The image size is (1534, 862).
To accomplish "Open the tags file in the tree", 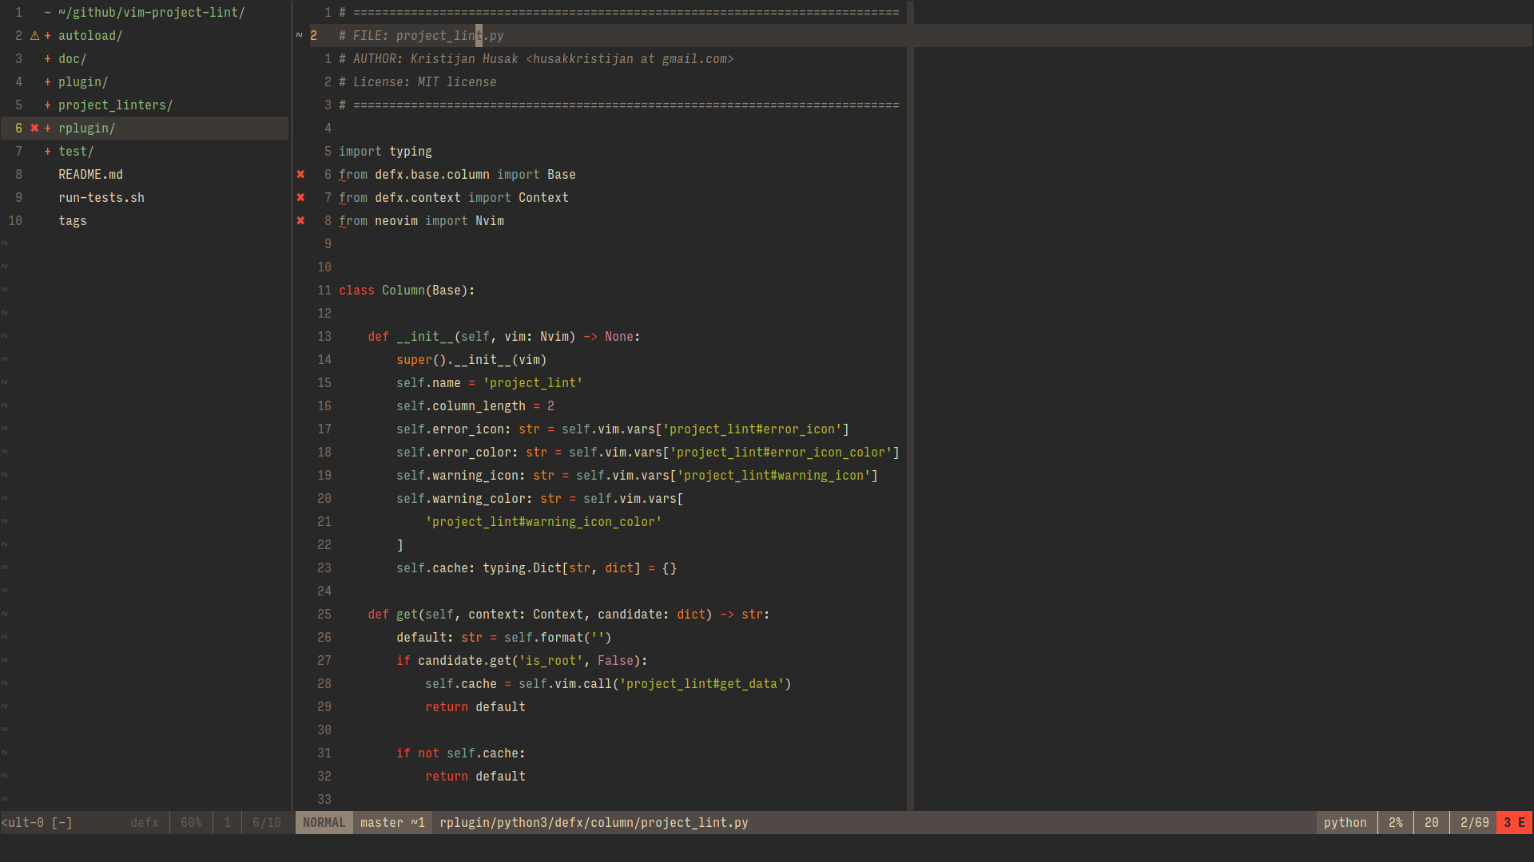I will (73, 221).
